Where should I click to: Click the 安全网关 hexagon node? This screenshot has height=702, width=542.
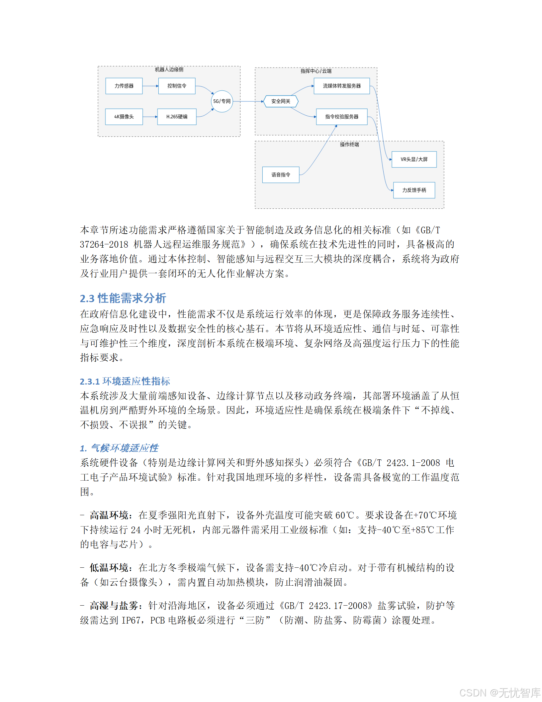coord(281,101)
